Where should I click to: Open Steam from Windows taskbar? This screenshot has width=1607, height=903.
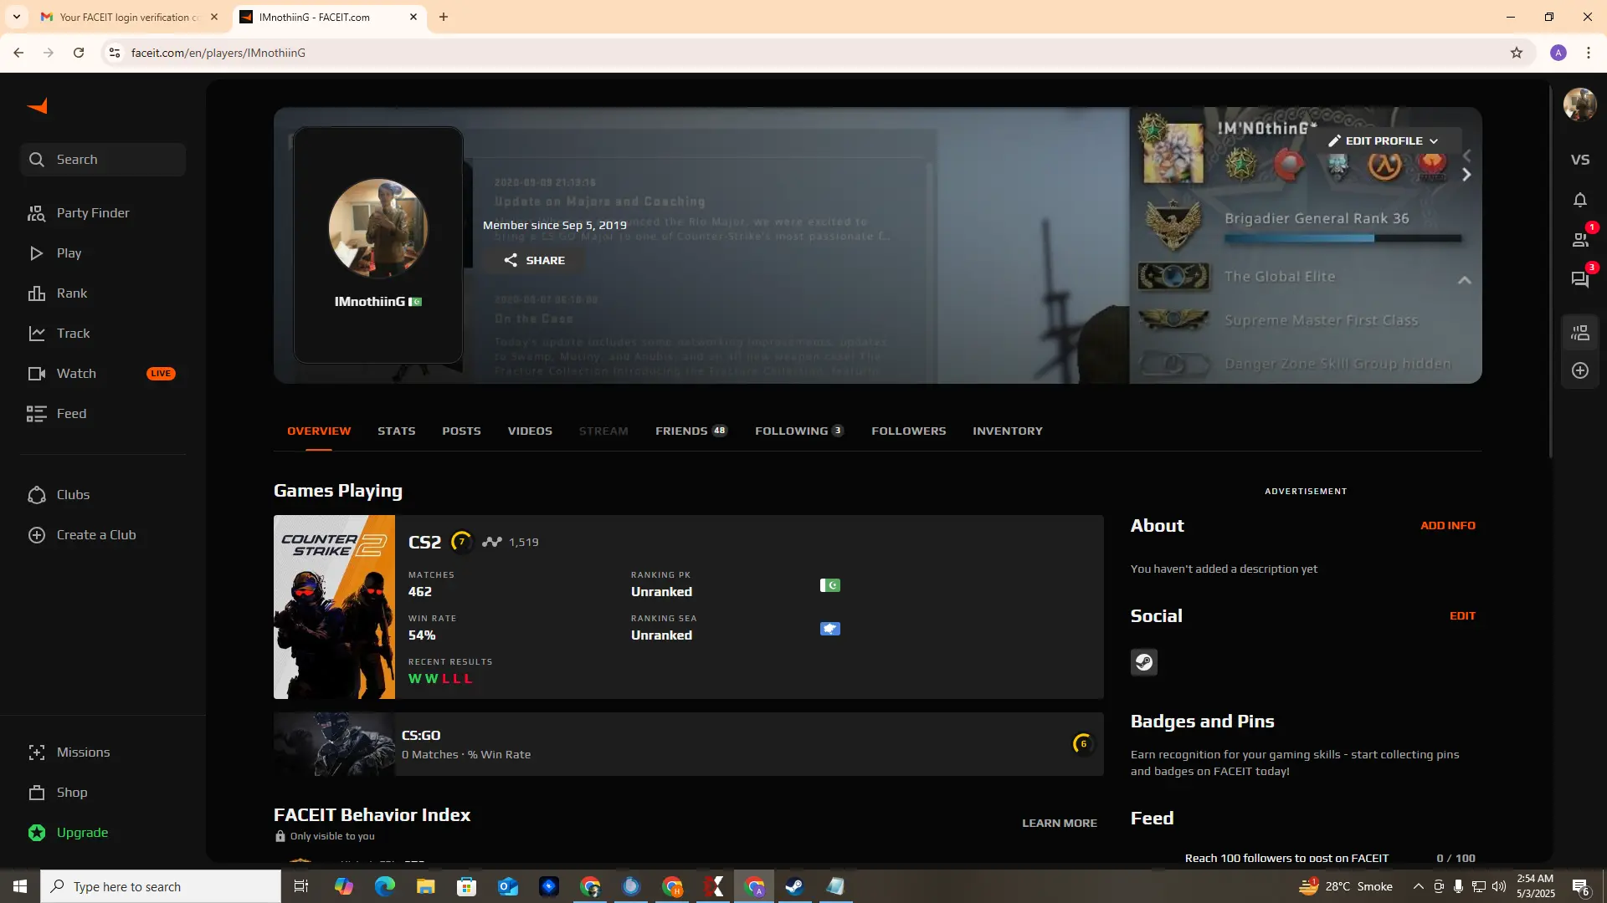coord(794,886)
